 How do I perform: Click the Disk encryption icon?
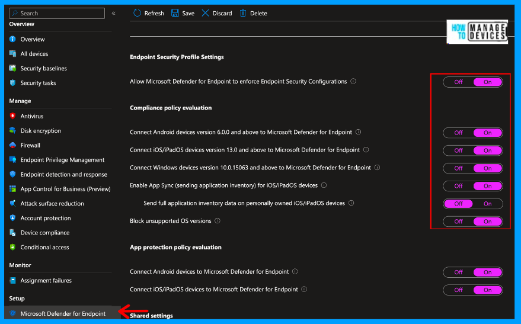coord(12,131)
